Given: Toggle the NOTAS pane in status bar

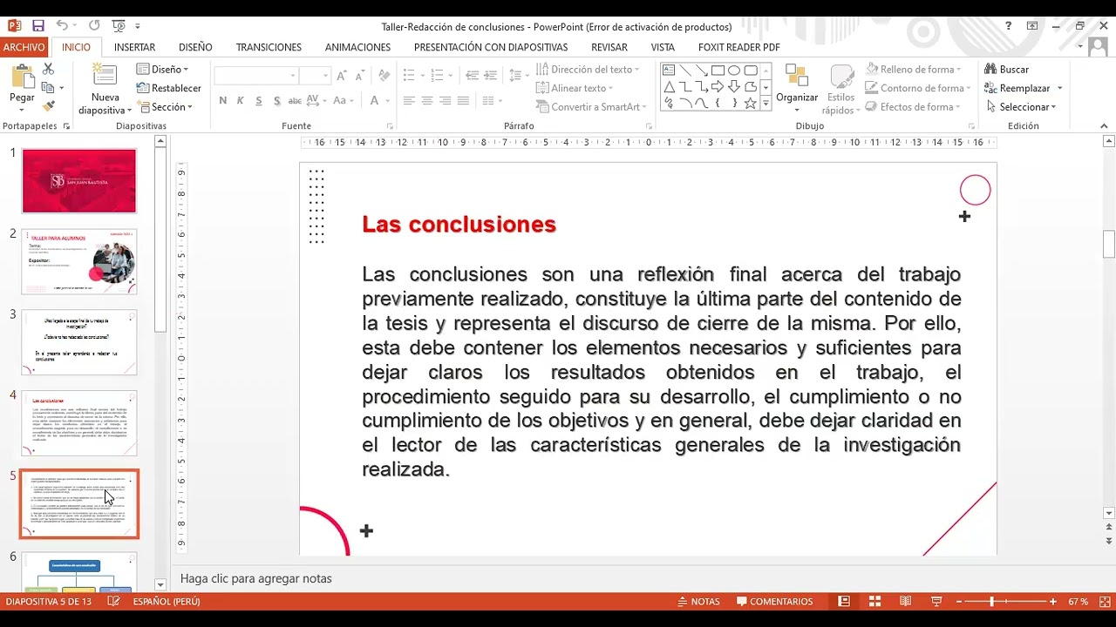Looking at the screenshot, I should pos(697,602).
